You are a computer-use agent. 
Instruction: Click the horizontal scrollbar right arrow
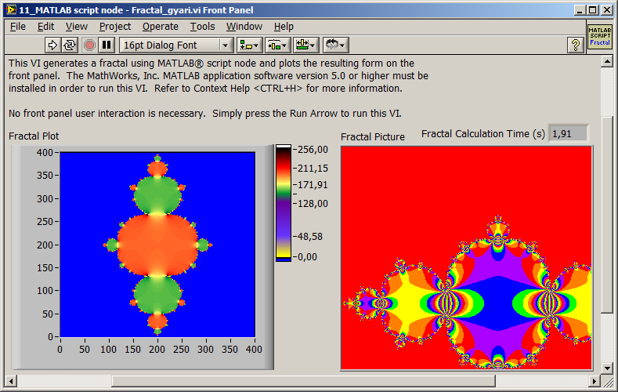click(595, 381)
